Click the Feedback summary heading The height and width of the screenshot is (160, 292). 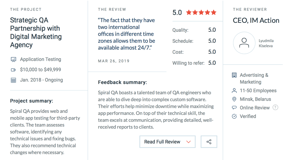pos(122,82)
